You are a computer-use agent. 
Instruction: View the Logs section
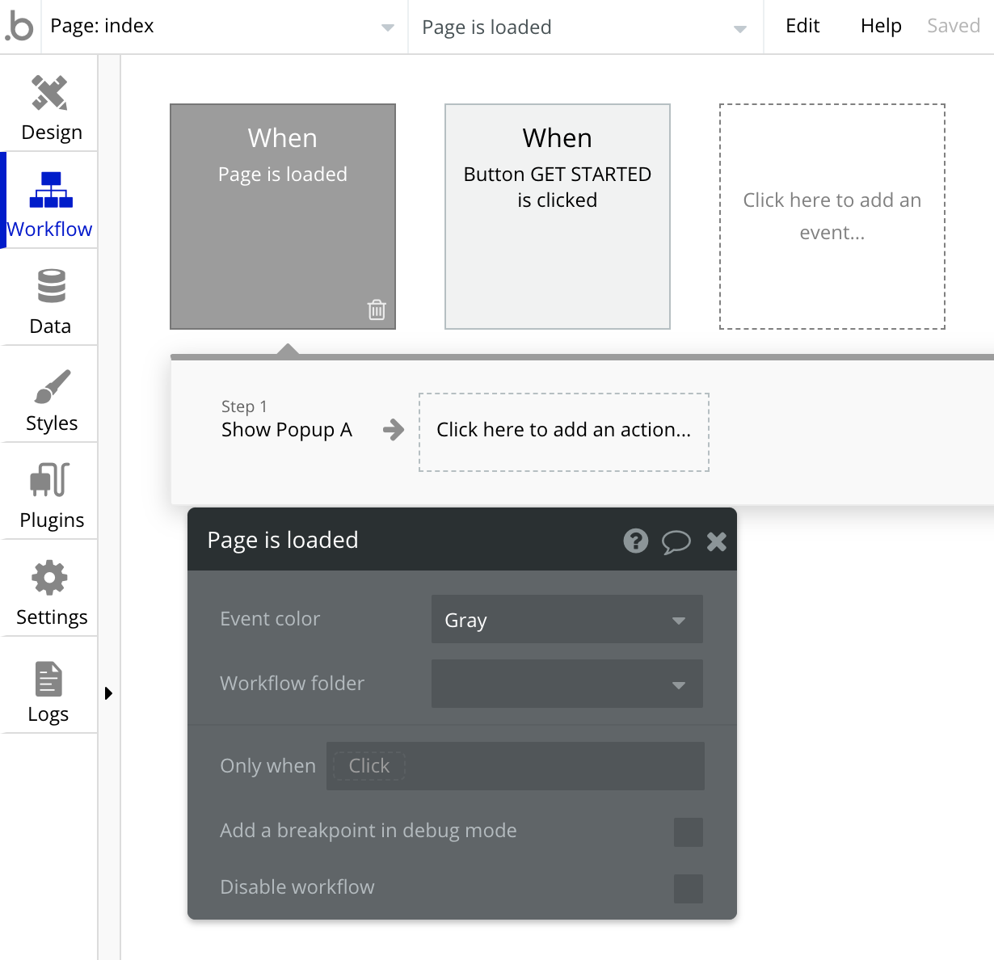click(49, 685)
